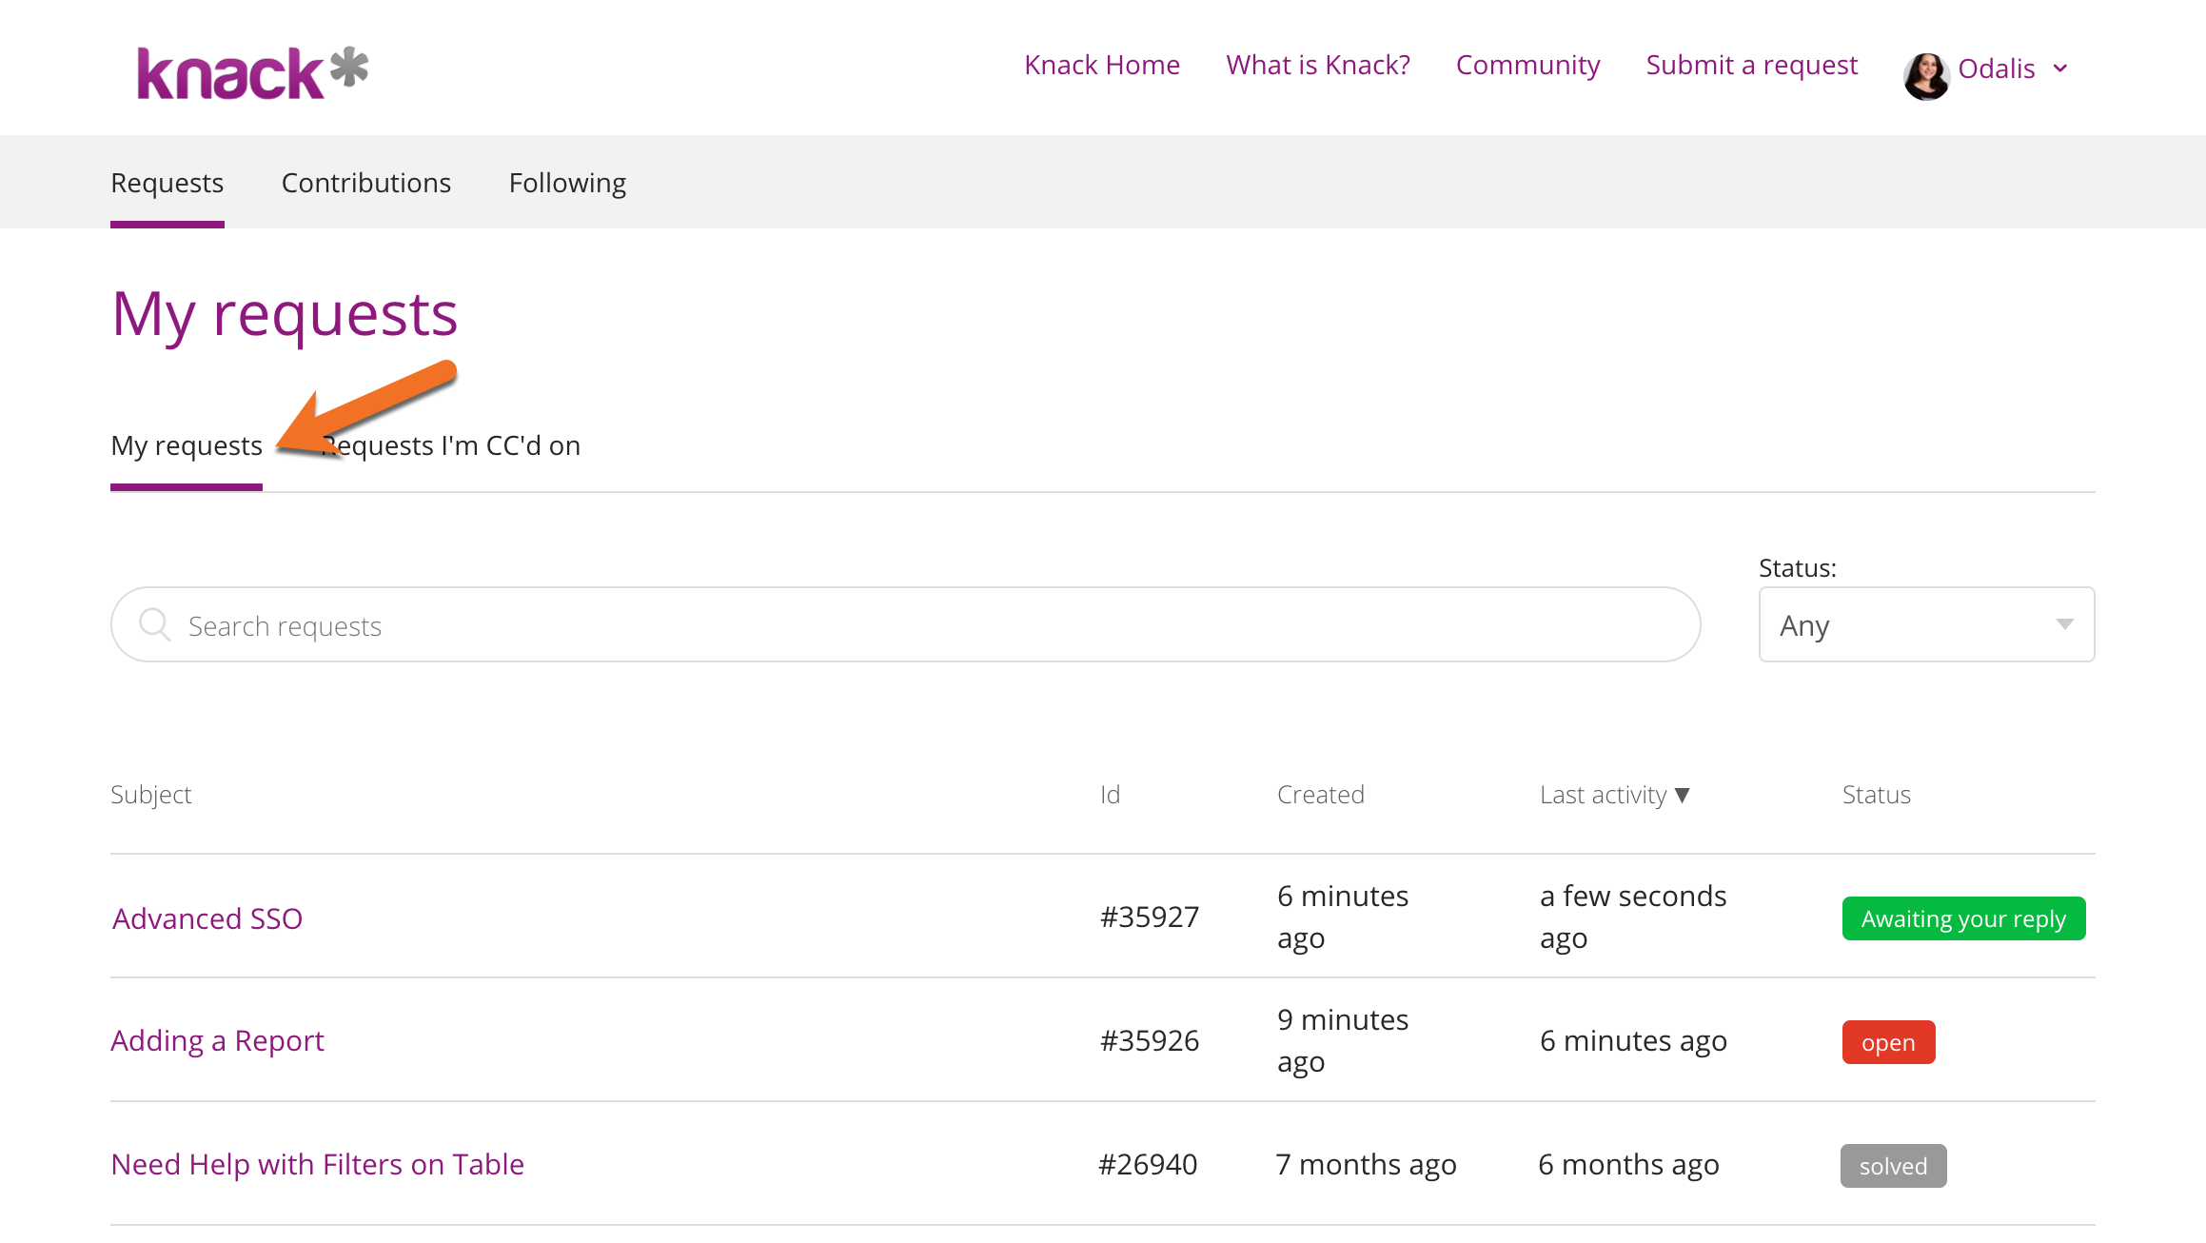Open the Advanced SSO request

207,918
